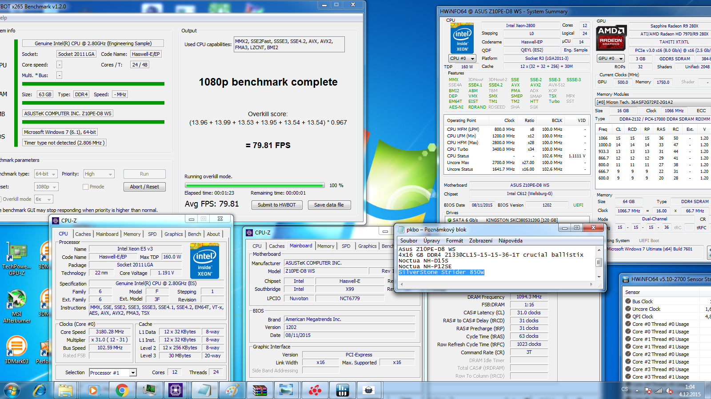This screenshot has height=399, width=711.
Task: Click the greyed Run button
Action: pyautogui.click(x=144, y=174)
